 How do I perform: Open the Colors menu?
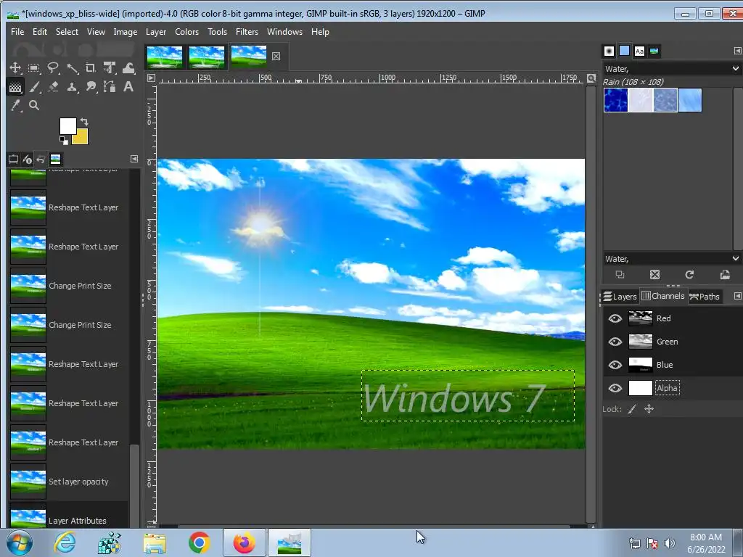point(186,32)
